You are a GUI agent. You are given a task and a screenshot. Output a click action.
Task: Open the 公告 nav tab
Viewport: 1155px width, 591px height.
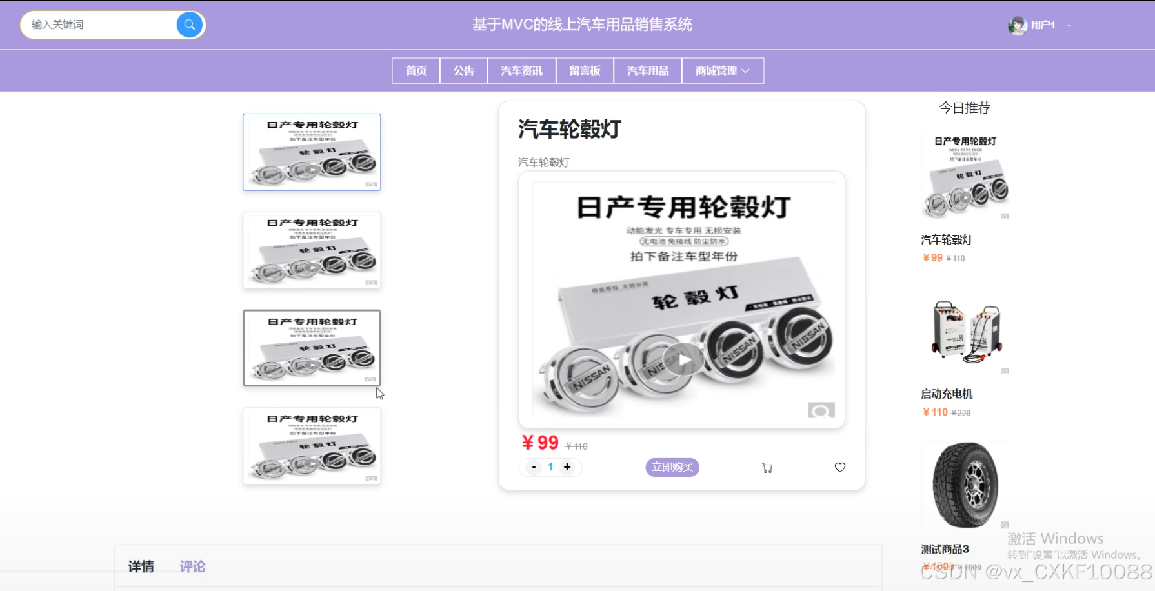(464, 71)
